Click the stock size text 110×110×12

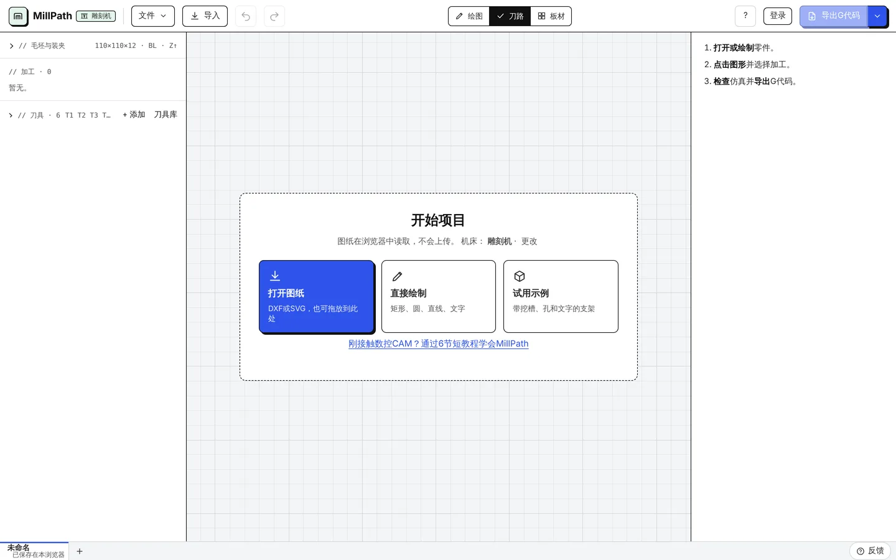pyautogui.click(x=115, y=46)
